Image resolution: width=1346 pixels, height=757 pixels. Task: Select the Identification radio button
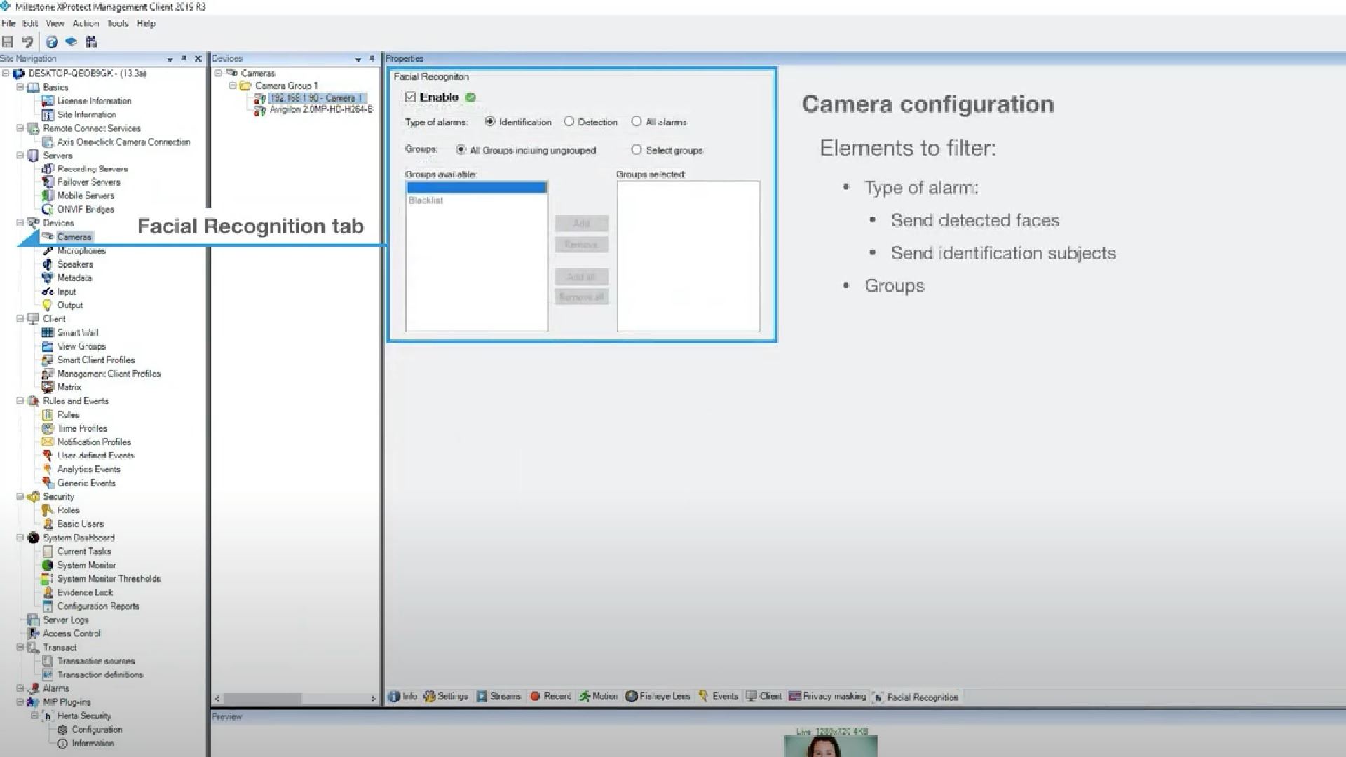coord(490,121)
